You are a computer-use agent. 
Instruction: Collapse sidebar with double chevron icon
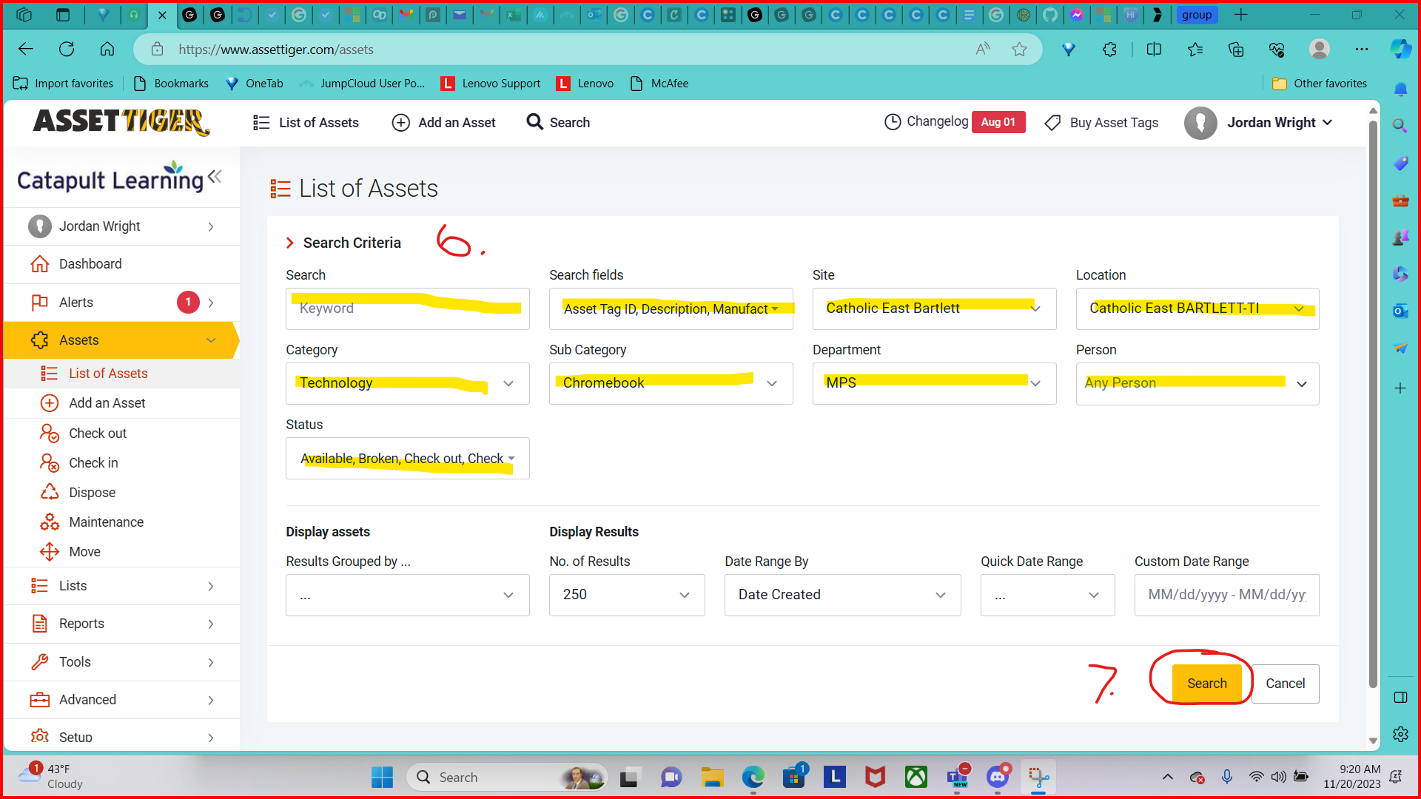click(x=215, y=176)
